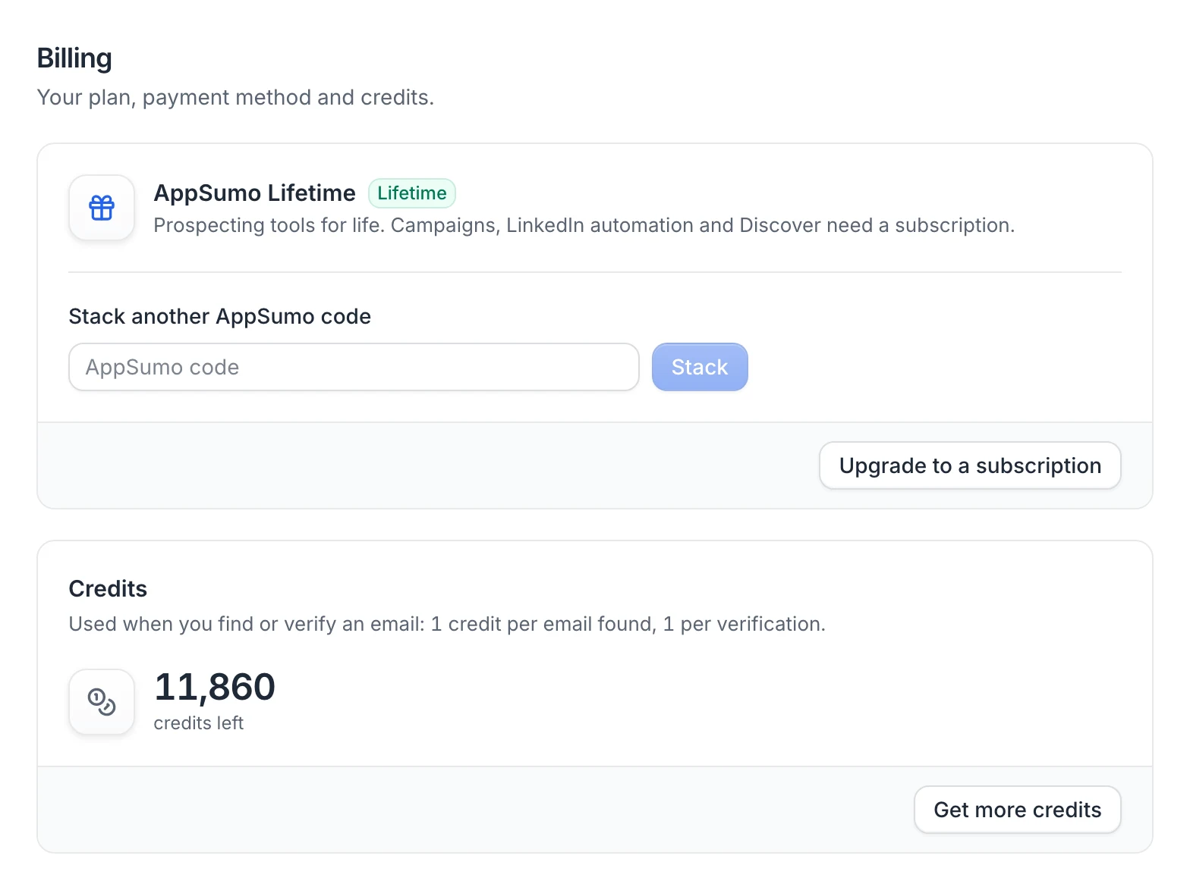
Task: Click the 'Your plan, payment method' subtitle
Action: 235,97
